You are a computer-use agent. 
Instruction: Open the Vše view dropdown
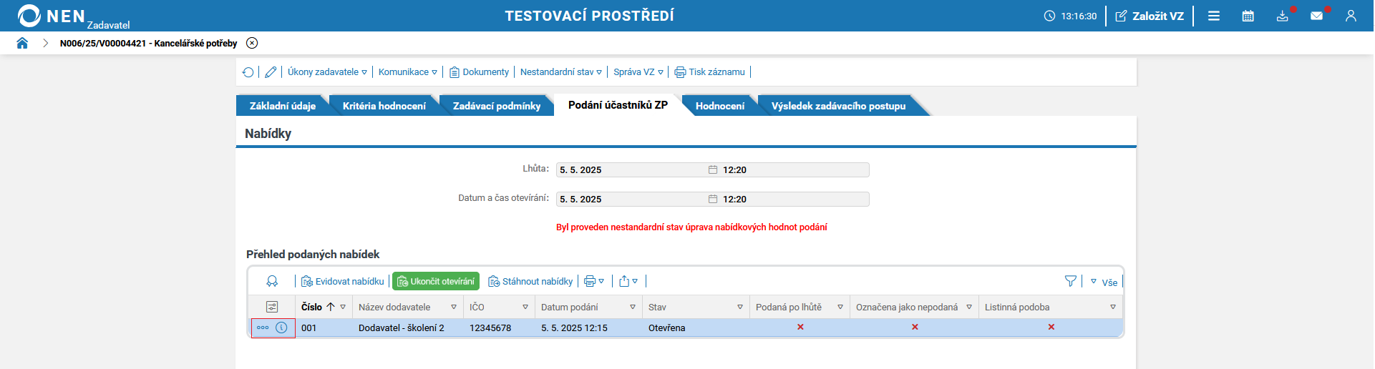[1104, 282]
